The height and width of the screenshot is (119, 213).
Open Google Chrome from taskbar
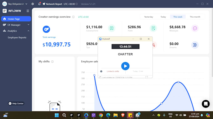coord(101,115)
